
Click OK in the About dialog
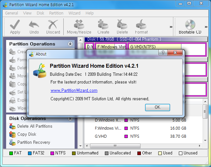(x=157, y=107)
